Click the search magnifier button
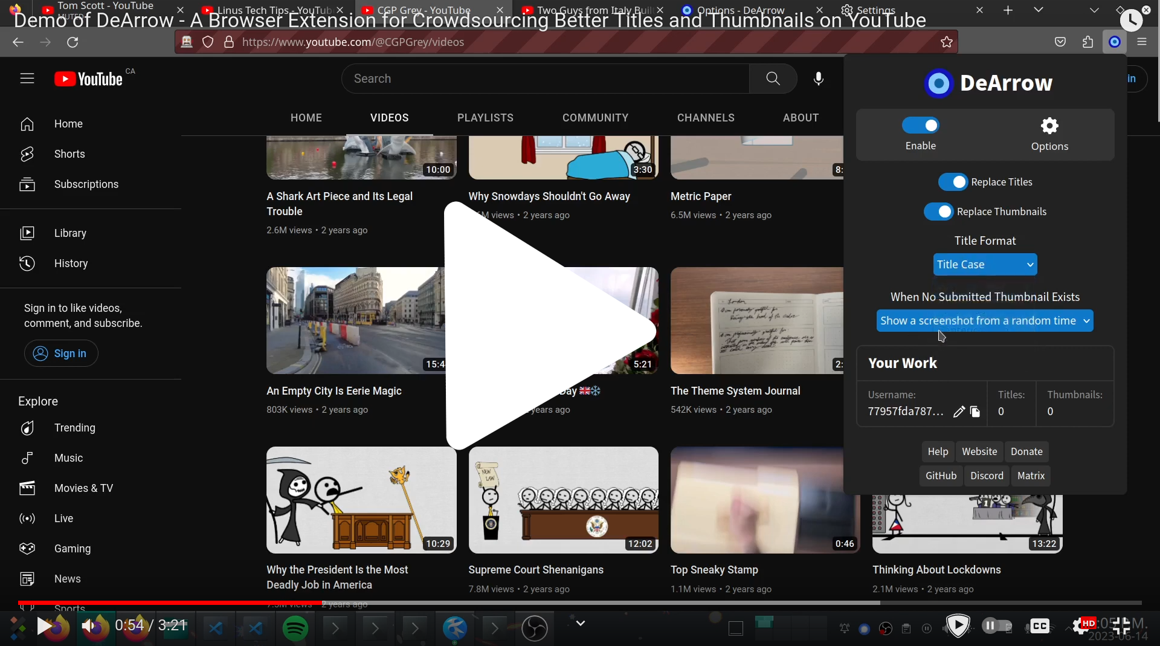 (x=773, y=79)
